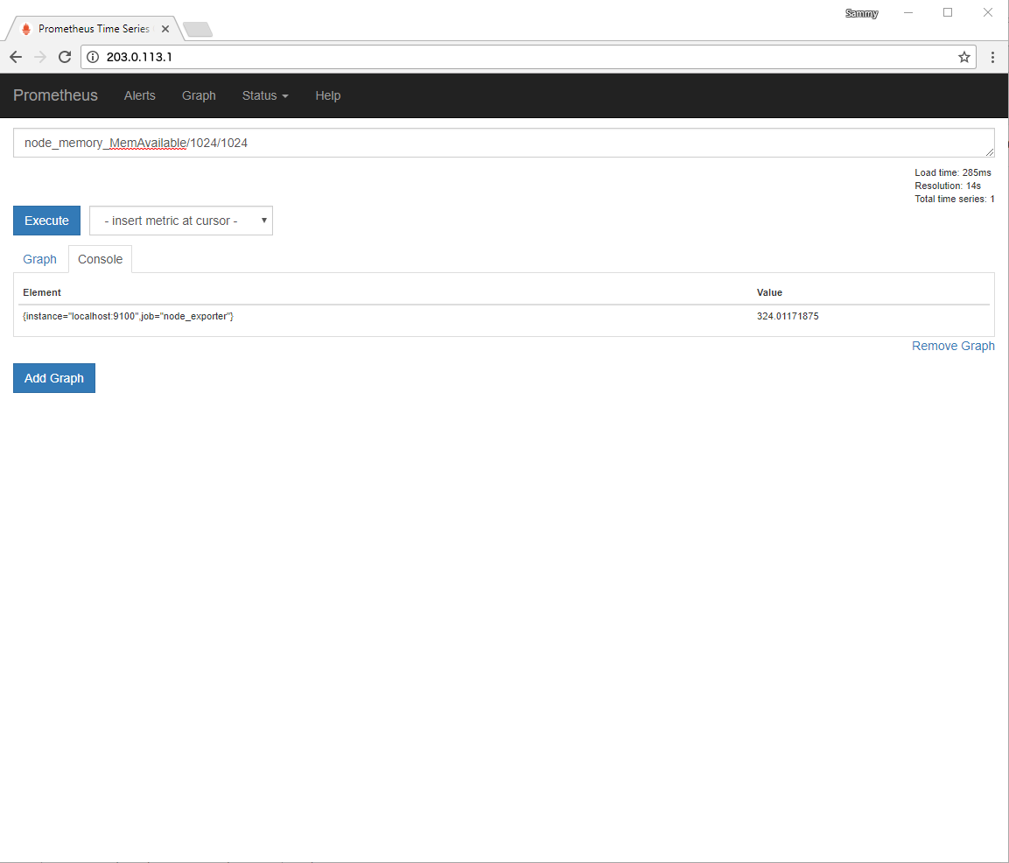Switch to the Graph tab
This screenshot has width=1009, height=863.
pos(40,259)
